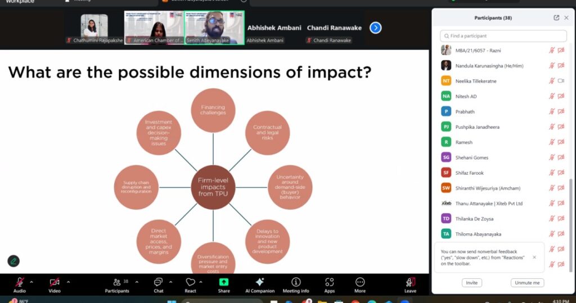576x303 pixels.
Task: Pop out the Participants panel
Action: tap(556, 17)
